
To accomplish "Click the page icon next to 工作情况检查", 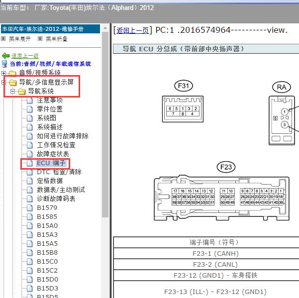I will point(29,145).
